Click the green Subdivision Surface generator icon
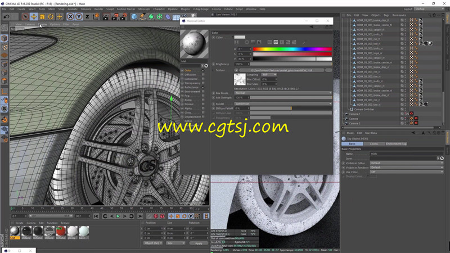 pos(151,17)
